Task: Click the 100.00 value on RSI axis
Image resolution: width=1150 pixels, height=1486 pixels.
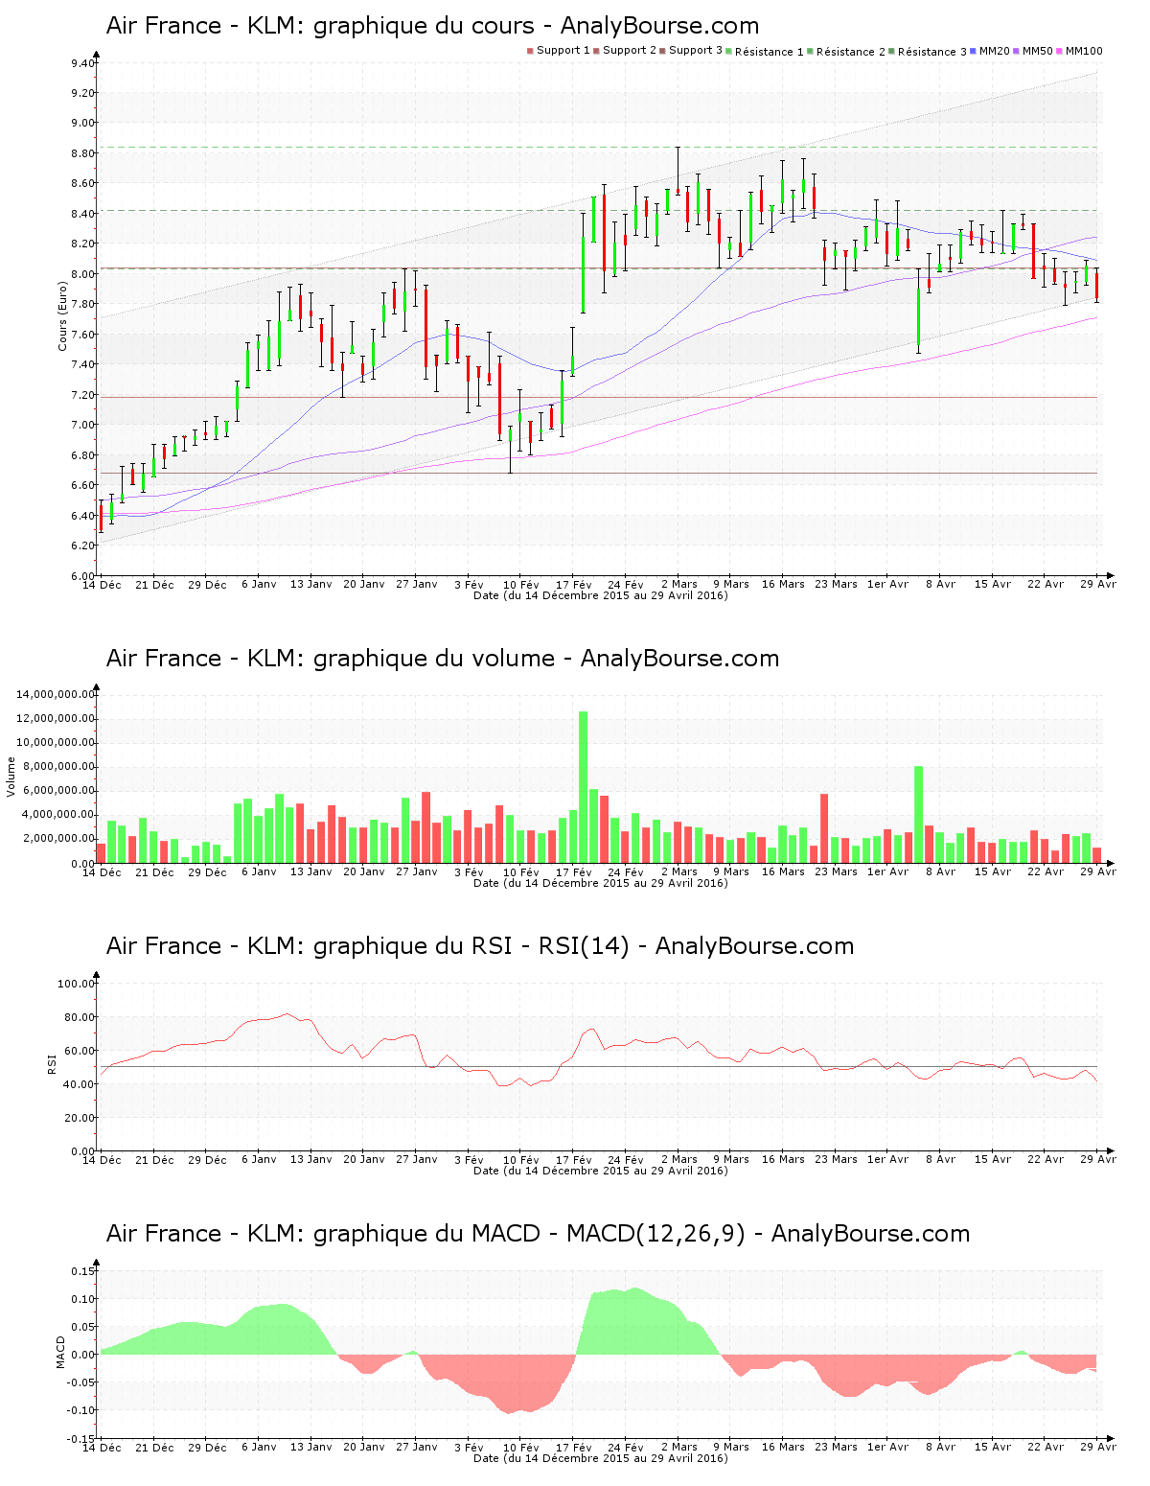Action: click(77, 984)
